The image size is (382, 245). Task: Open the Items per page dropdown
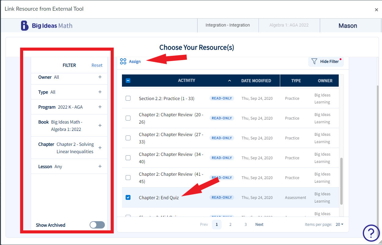pyautogui.click(x=339, y=224)
